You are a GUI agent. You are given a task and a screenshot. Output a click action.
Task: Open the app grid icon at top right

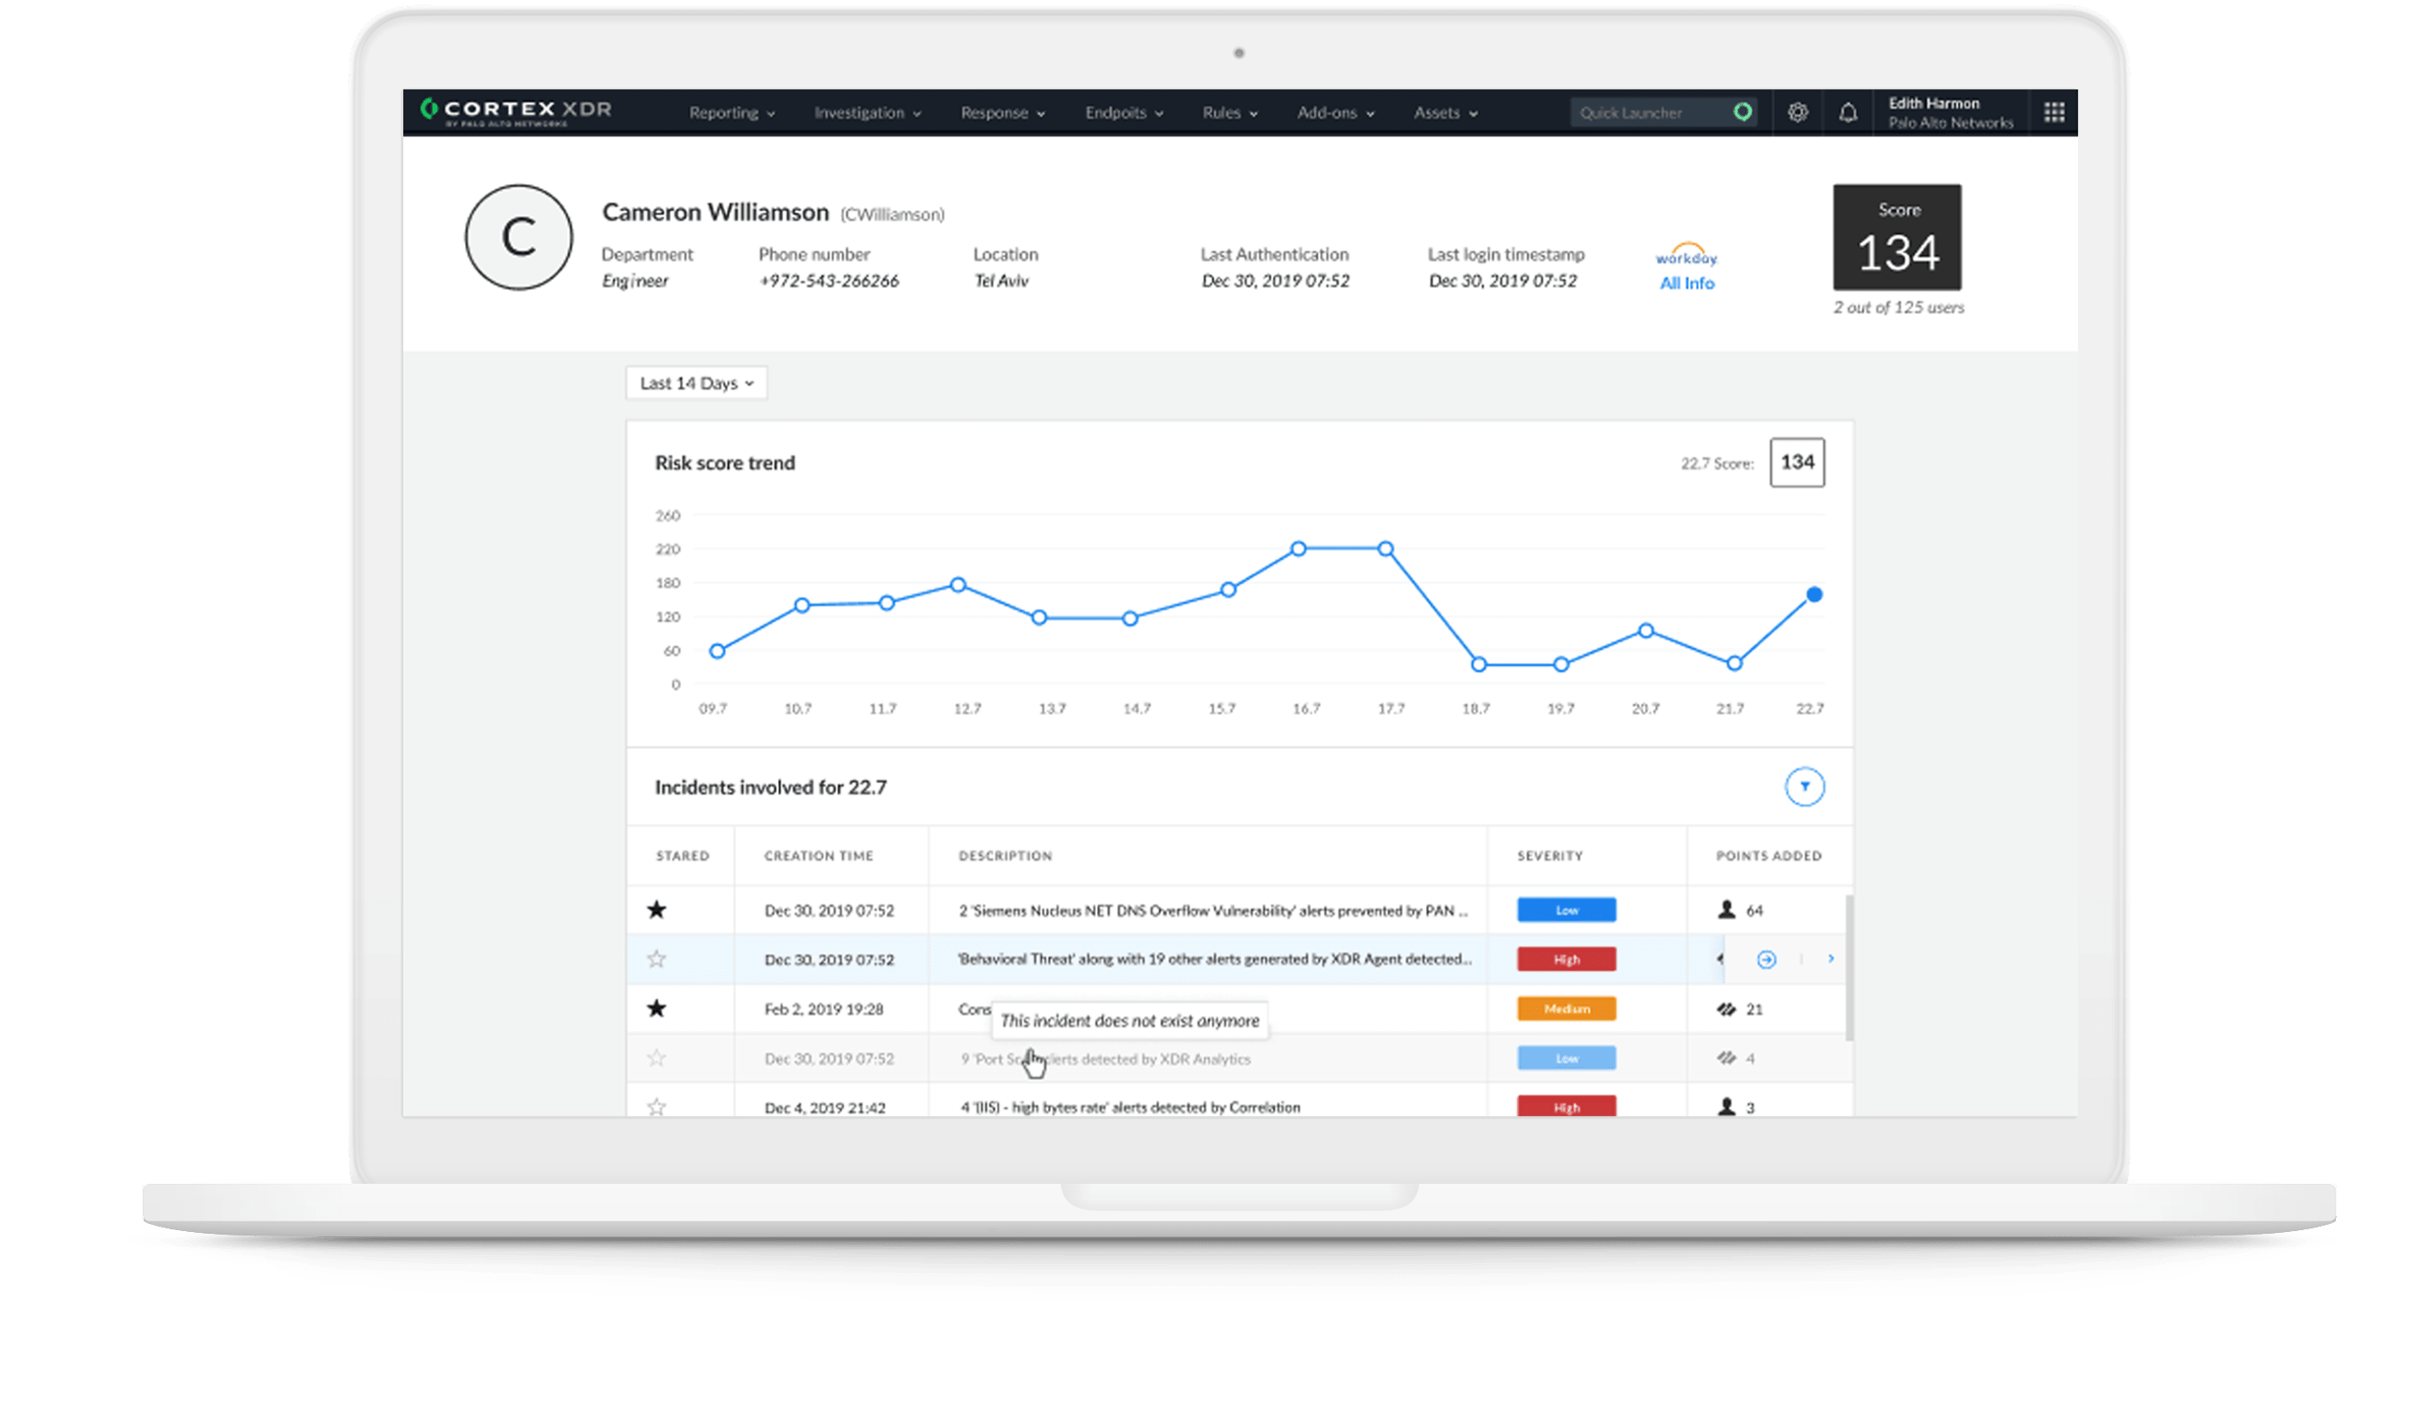coord(2055,112)
